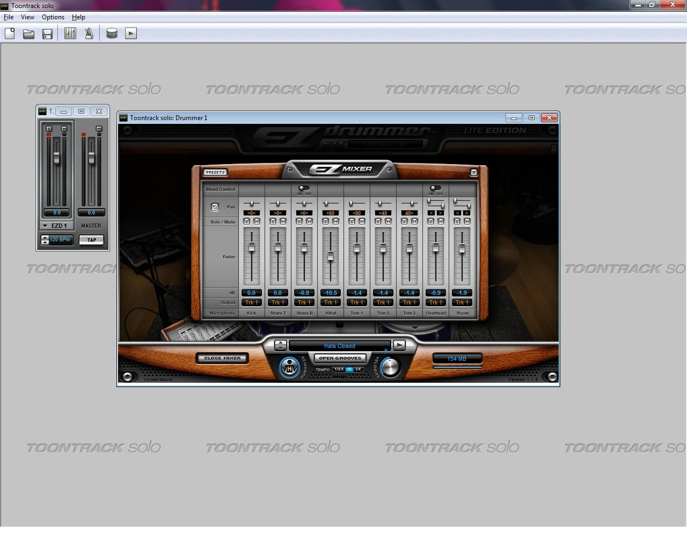This screenshot has height=549, width=687.
Task: Play the Hats Closed preview
Action: coord(399,345)
